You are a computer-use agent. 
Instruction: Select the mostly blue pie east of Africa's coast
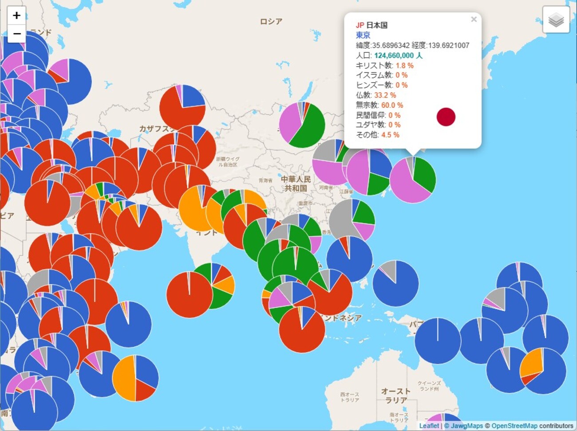click(129, 325)
